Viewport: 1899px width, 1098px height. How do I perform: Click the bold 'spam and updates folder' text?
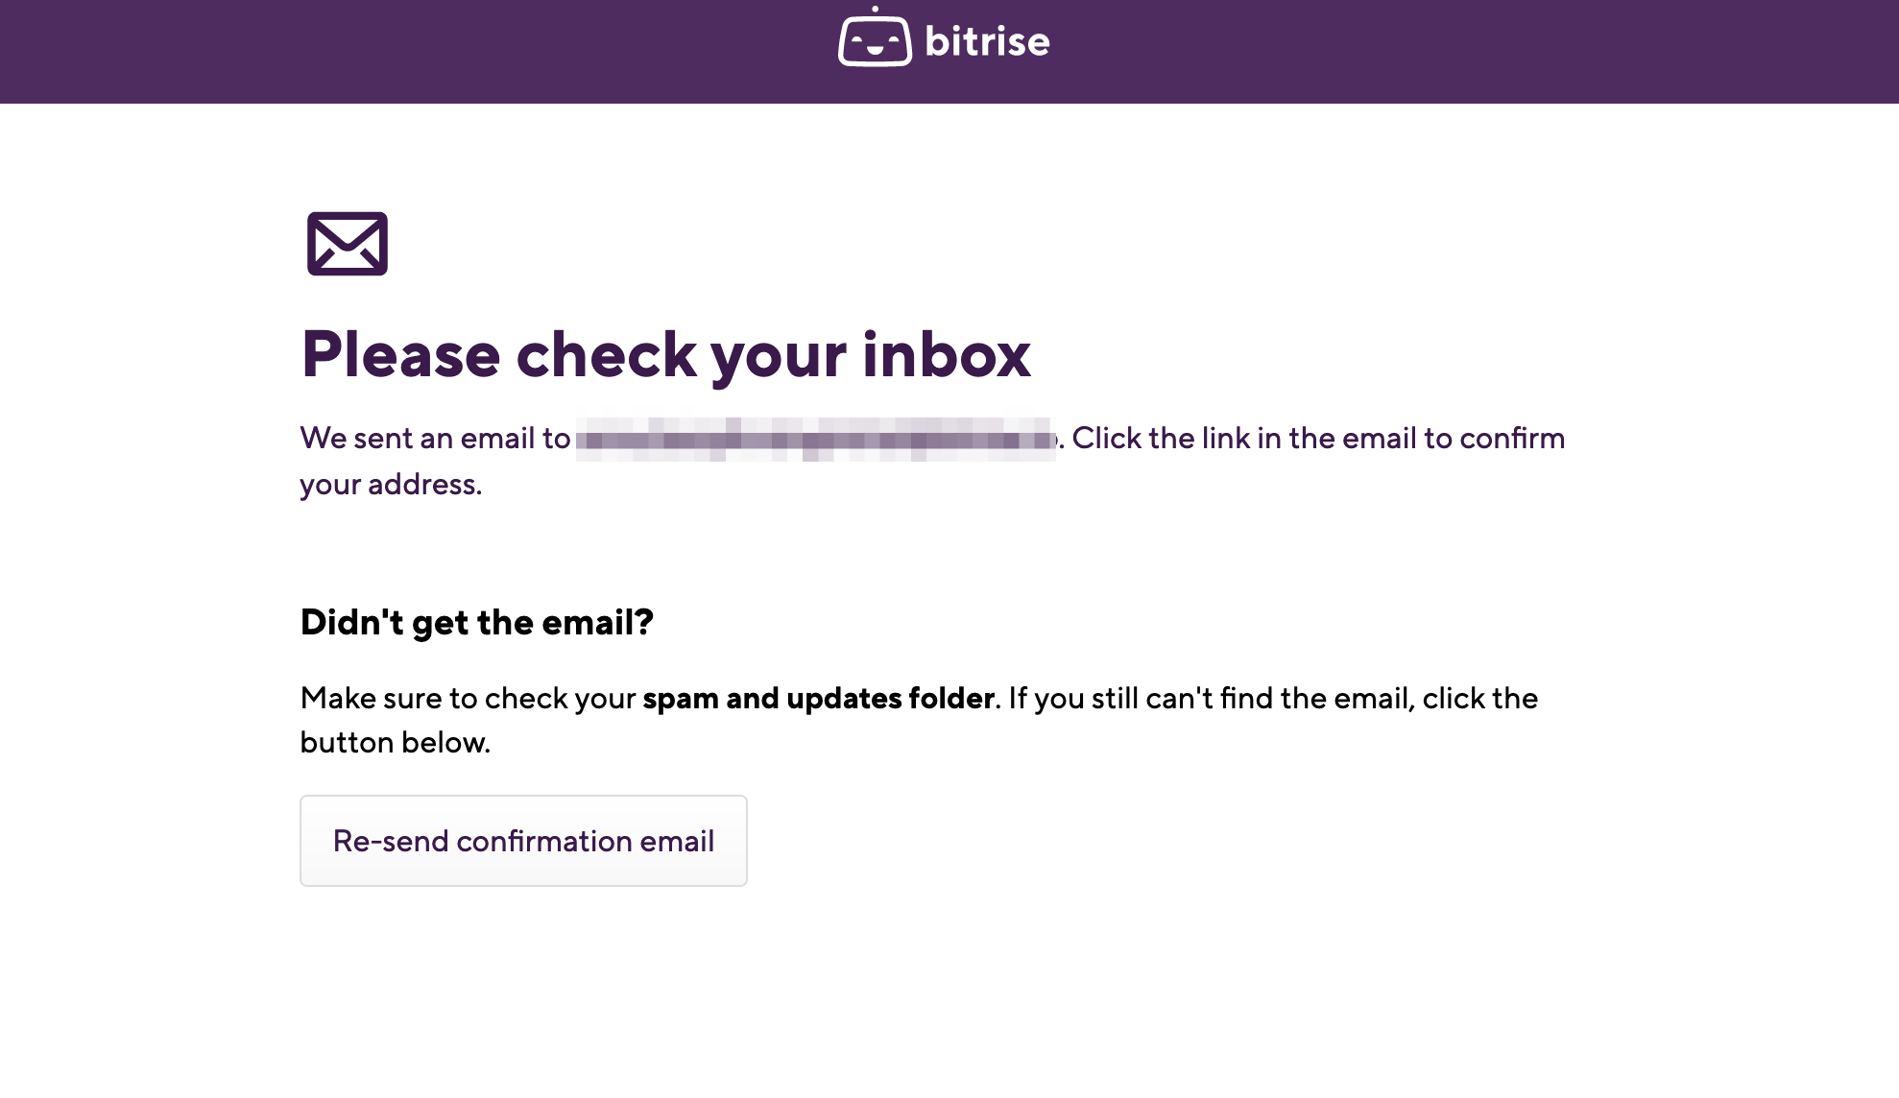[x=819, y=699]
